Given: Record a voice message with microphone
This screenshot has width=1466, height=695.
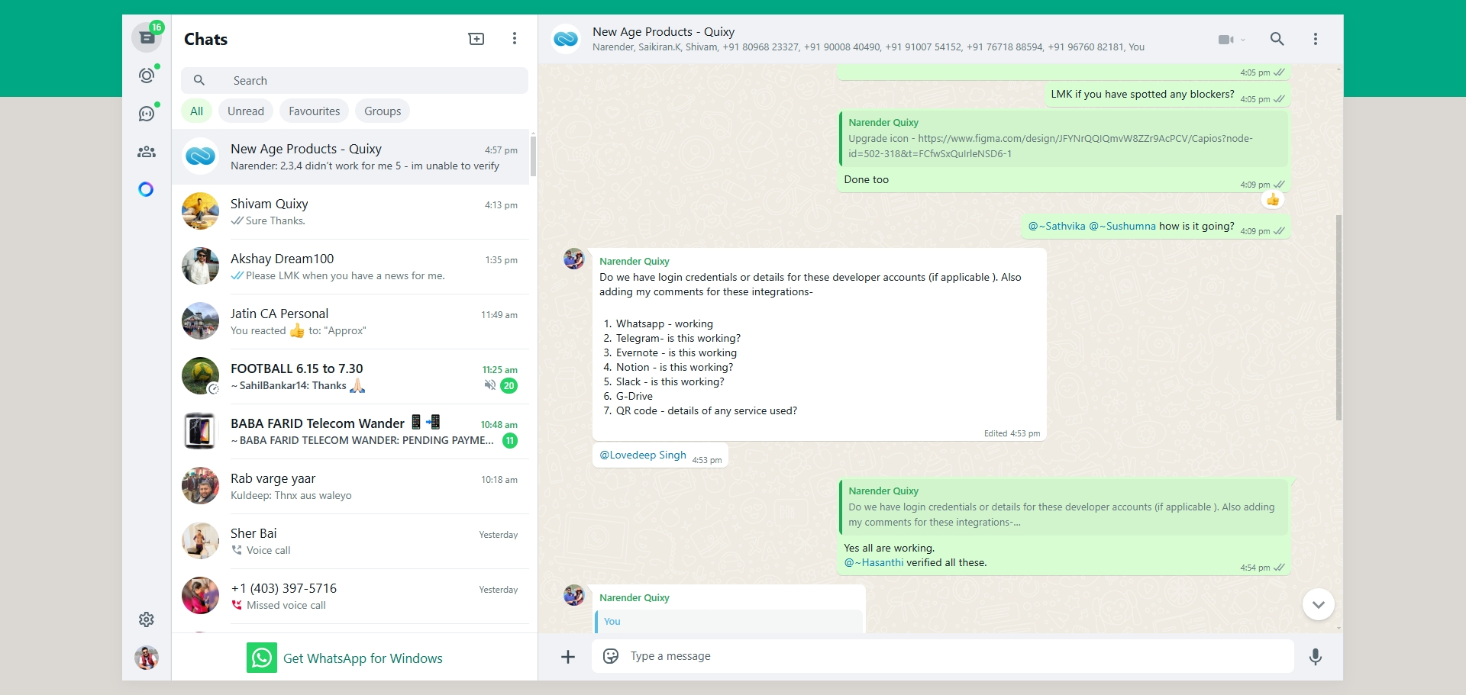Looking at the screenshot, I should [x=1316, y=657].
